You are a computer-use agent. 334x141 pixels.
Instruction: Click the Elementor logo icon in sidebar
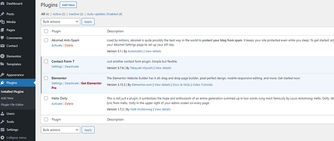(x=2, y=56)
